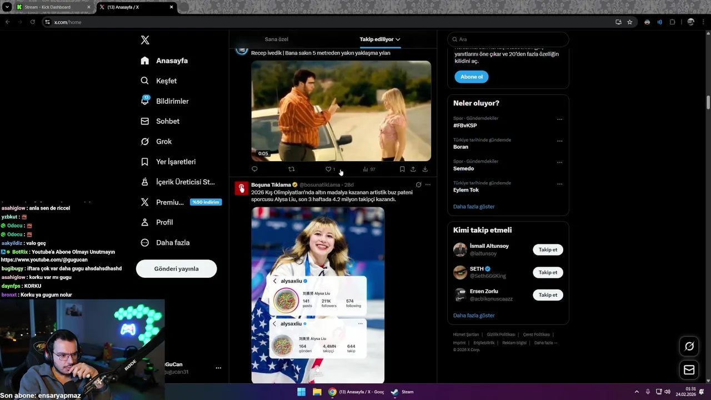This screenshot has width=711, height=400.
Task: Click the X logo in sidebar
Action: coord(145,40)
